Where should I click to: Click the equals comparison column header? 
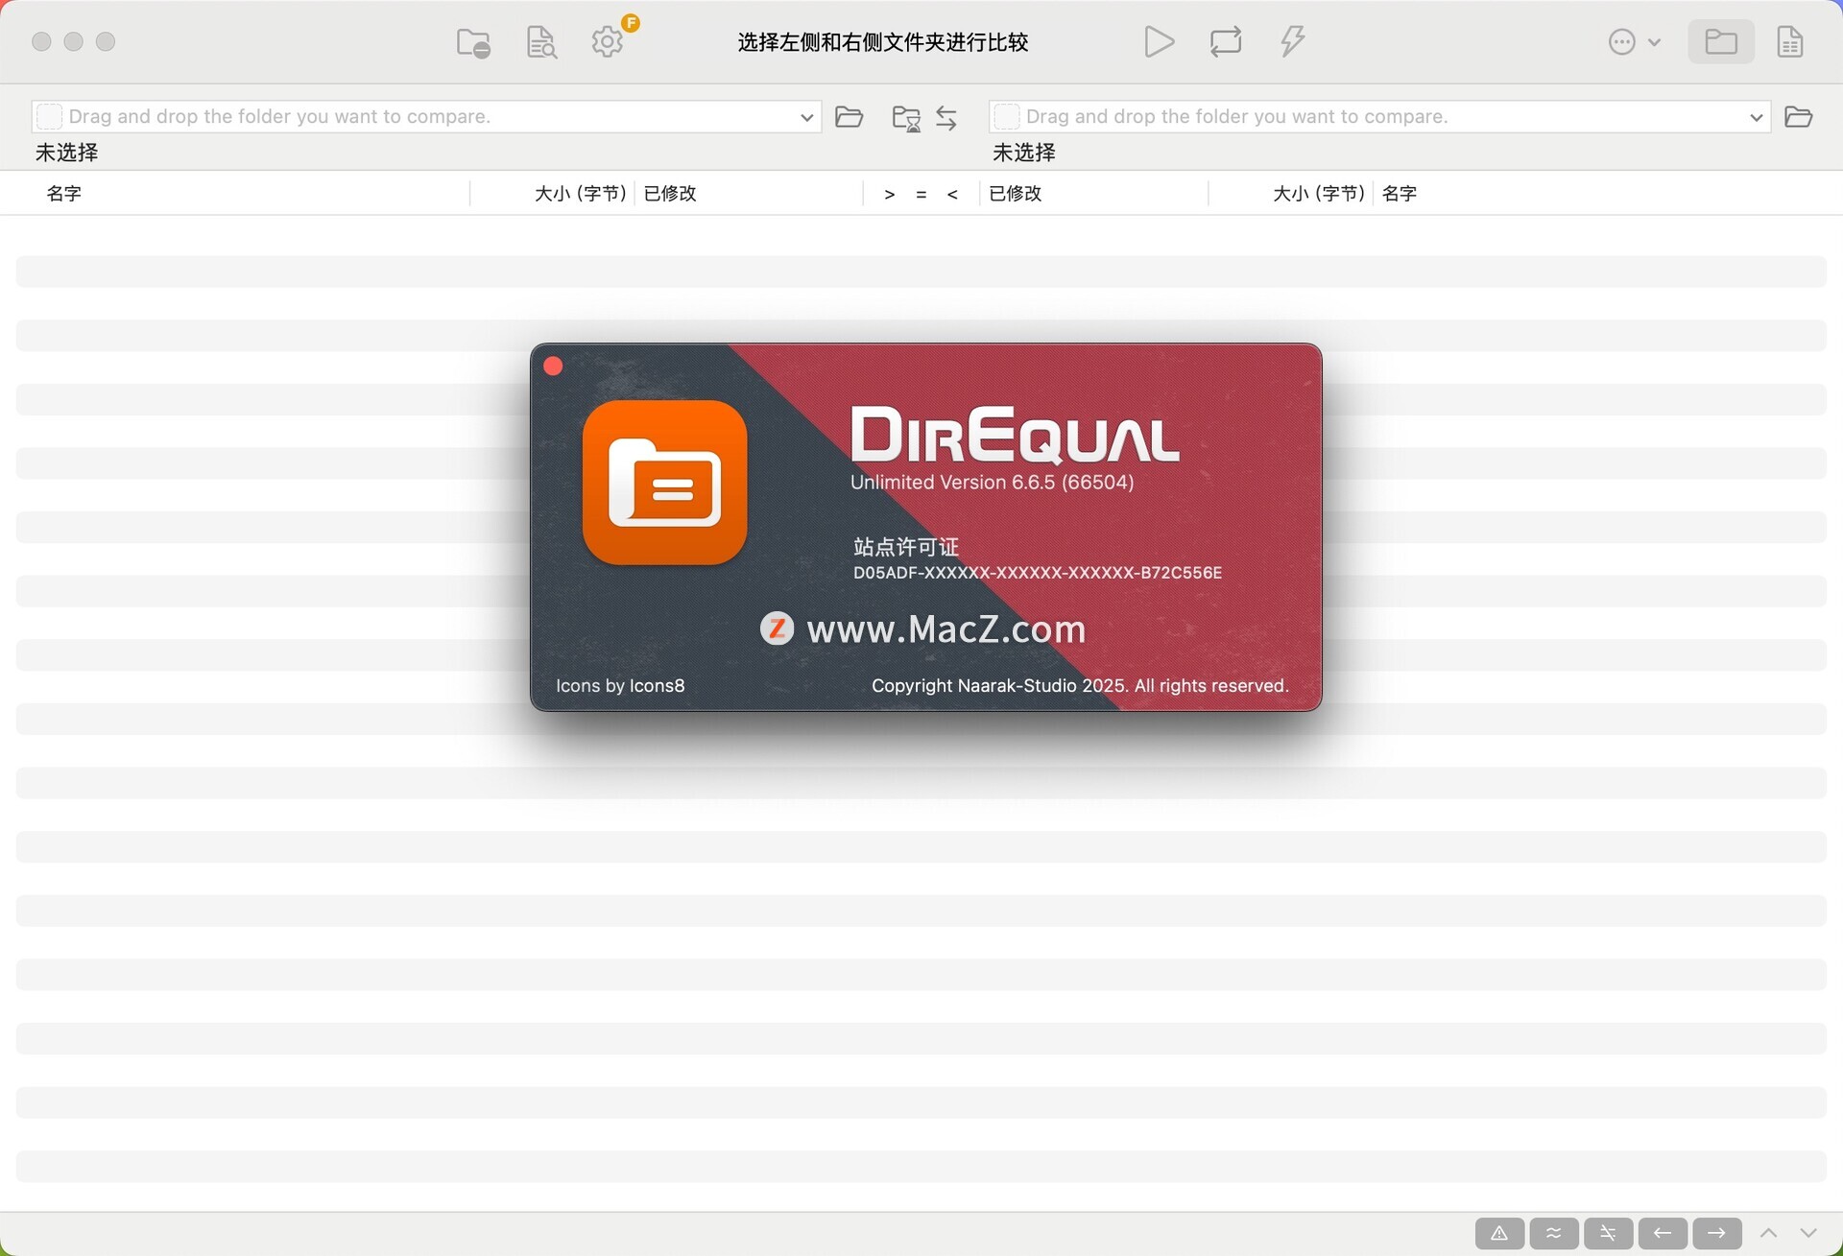click(x=921, y=194)
